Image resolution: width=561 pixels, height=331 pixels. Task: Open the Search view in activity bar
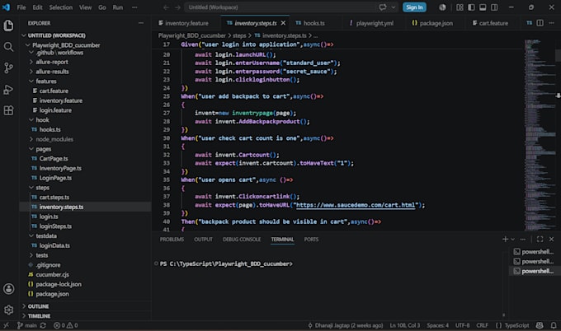click(x=8, y=47)
